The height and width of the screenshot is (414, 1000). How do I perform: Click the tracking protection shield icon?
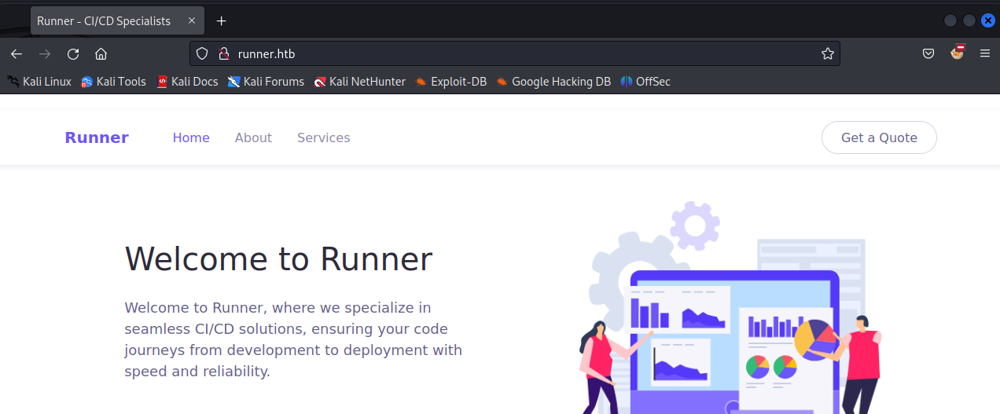click(x=202, y=53)
